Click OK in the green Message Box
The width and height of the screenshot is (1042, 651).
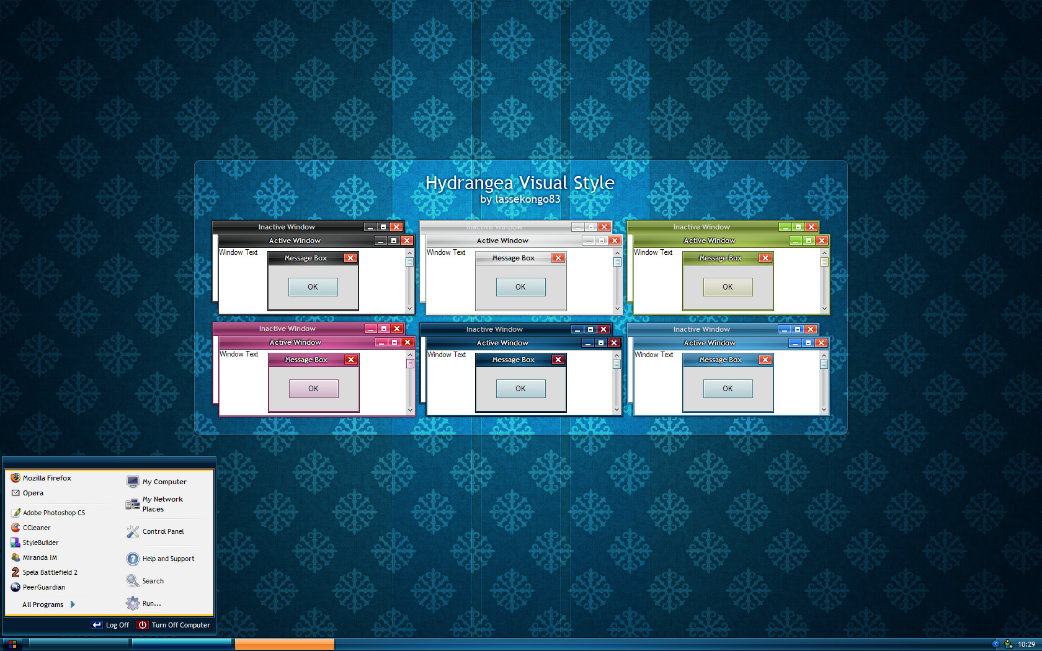(x=728, y=287)
